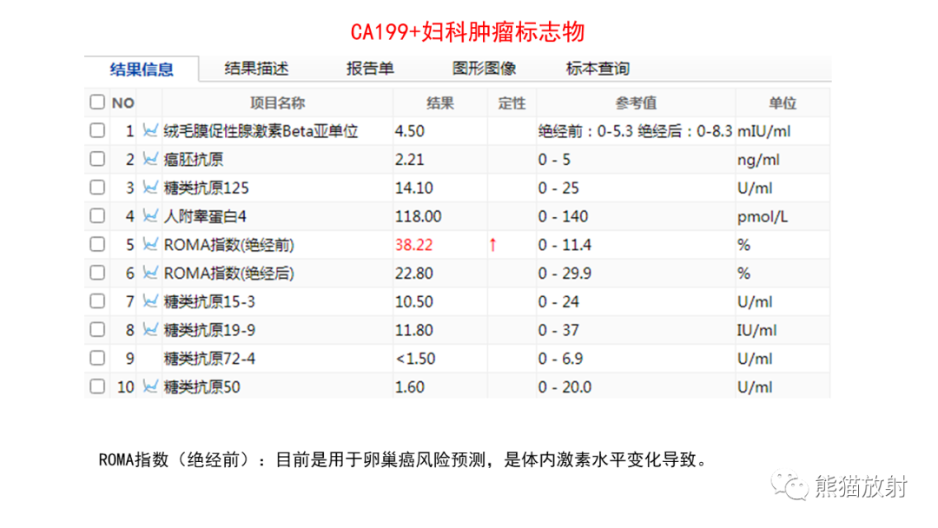Viewport: 938px width, 528px height.
Task: Open trend chart icon for 糖类抗原125
Action: [150, 188]
